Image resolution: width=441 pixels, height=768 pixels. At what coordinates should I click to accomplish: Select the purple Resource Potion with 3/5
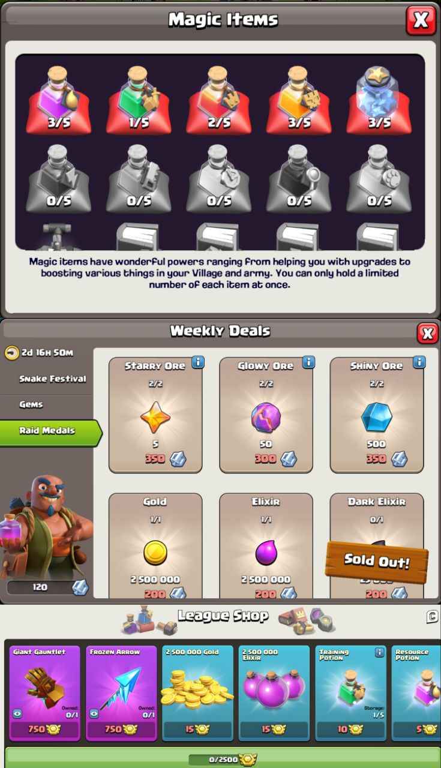point(59,100)
